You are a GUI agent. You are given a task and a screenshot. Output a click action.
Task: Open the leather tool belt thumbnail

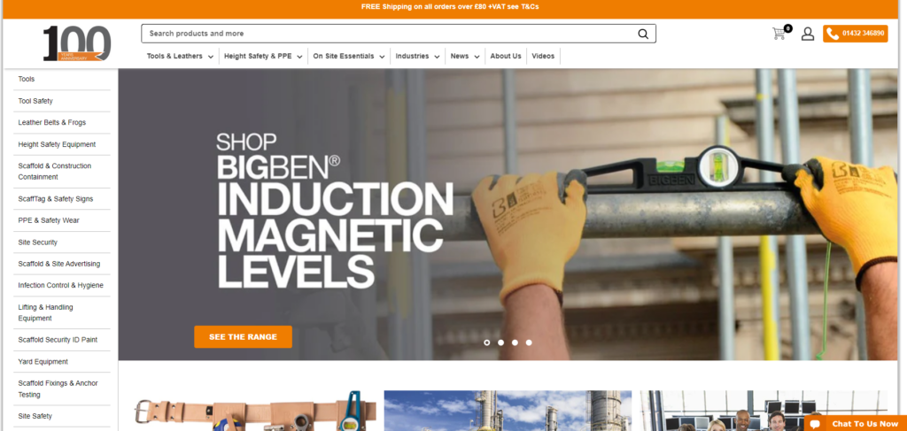click(255, 411)
